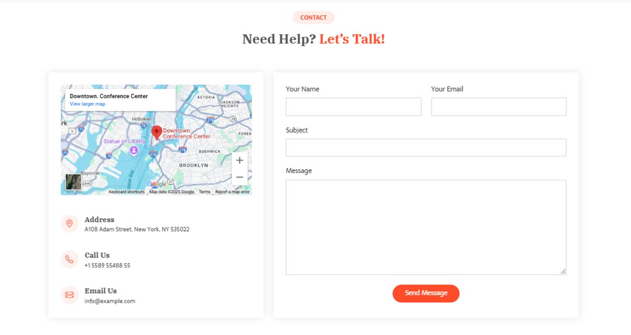The width and height of the screenshot is (631, 335).
Task: Open the View larger map link
Action: coord(87,104)
